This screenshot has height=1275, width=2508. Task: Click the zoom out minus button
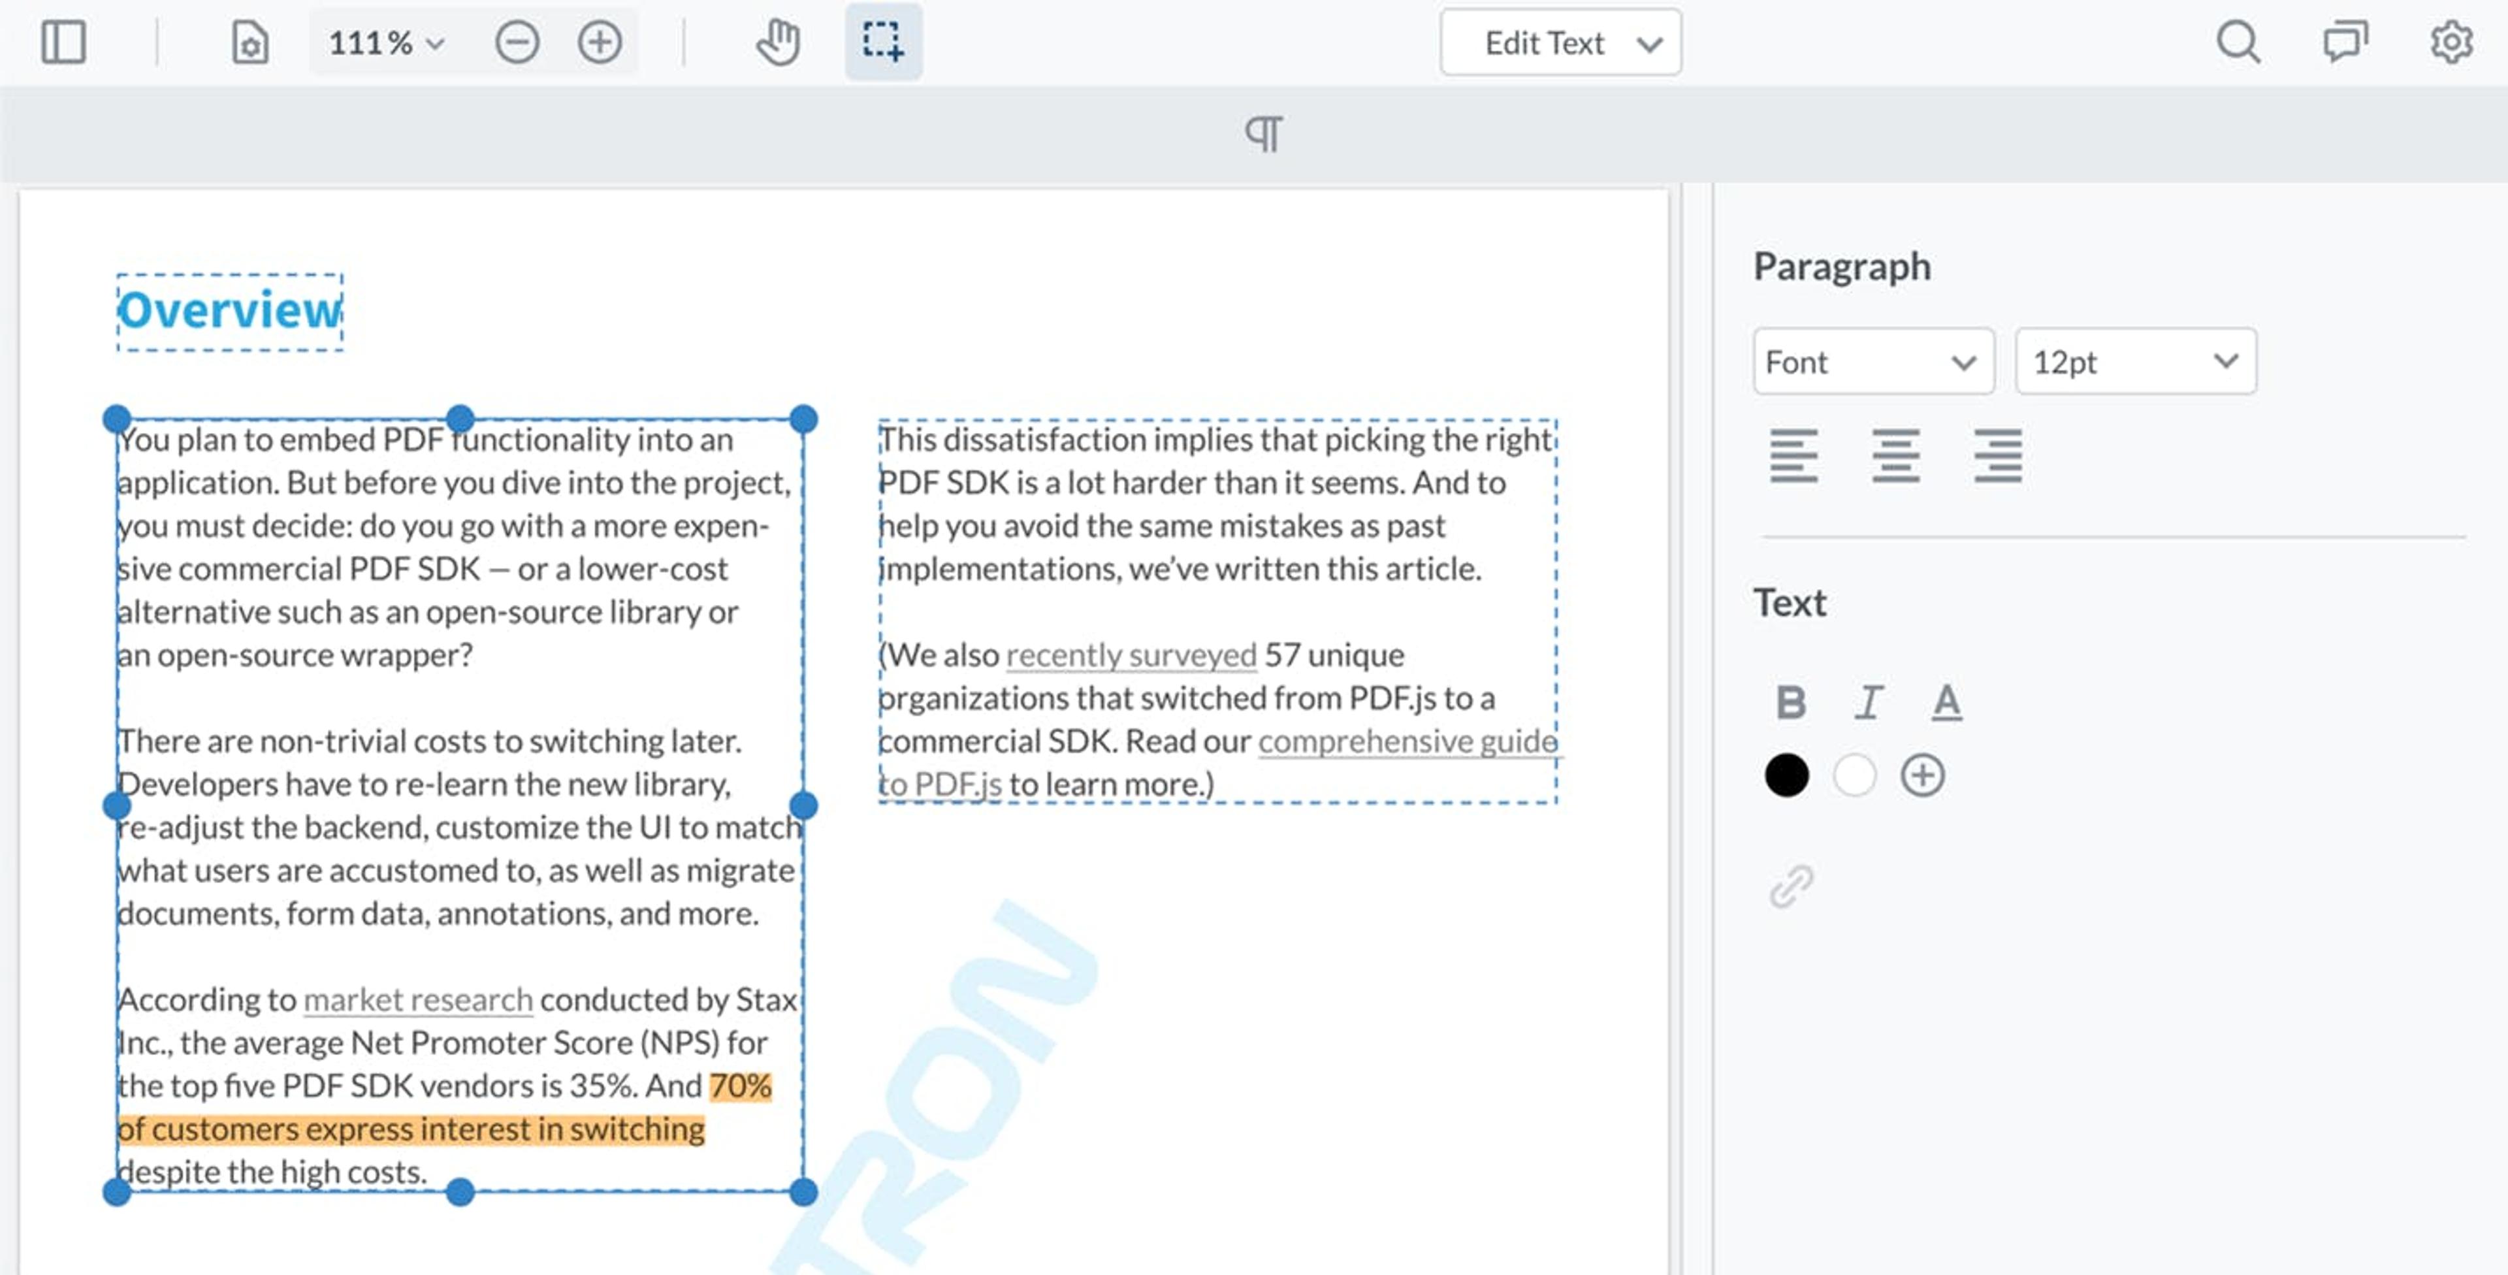pyautogui.click(x=517, y=43)
